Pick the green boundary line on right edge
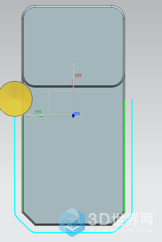The image size is (162, 242). [125, 155]
